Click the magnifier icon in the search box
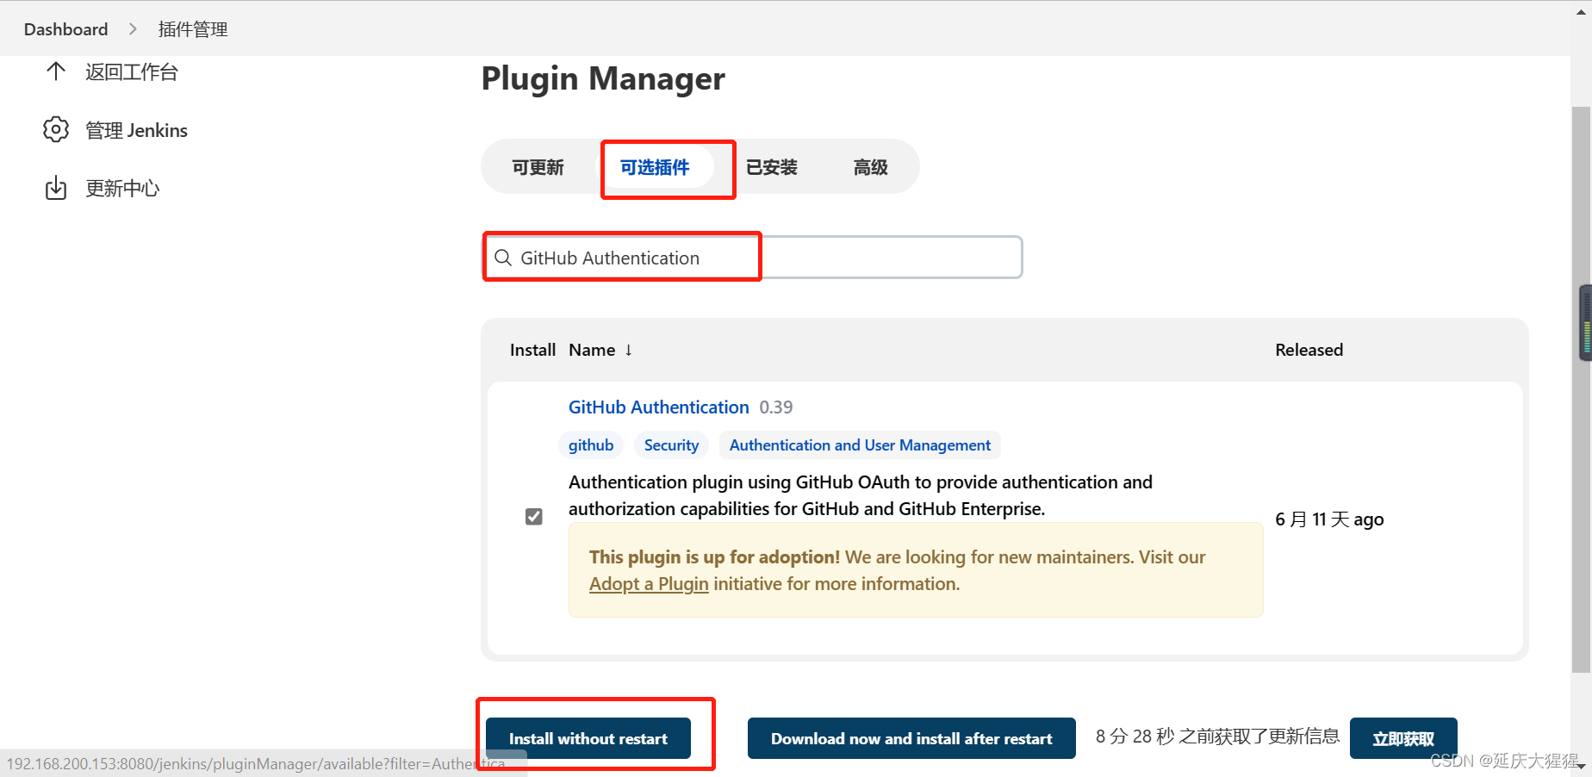The width and height of the screenshot is (1592, 777). point(503,258)
